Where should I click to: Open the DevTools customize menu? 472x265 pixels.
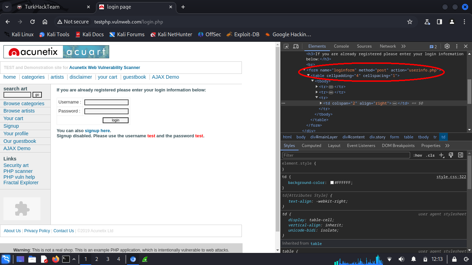[456, 46]
